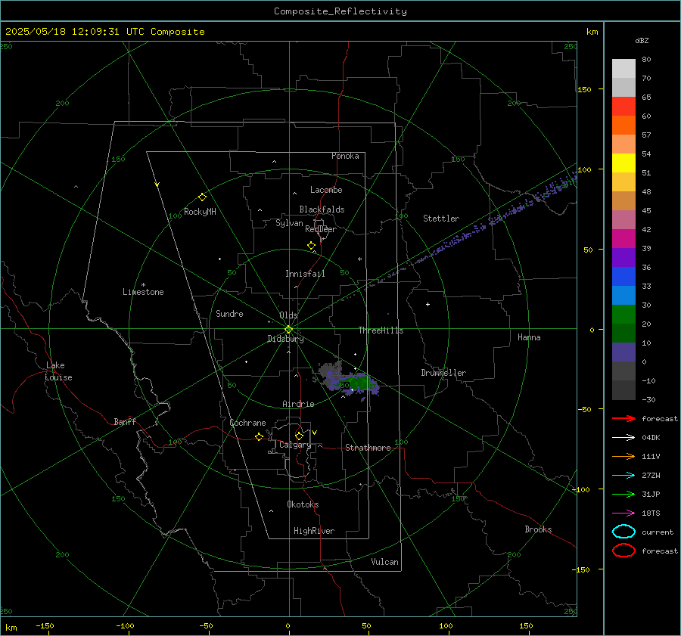Click the cyan 27ZW arrow legend icon
This screenshot has width=681, height=636.
coord(623,475)
